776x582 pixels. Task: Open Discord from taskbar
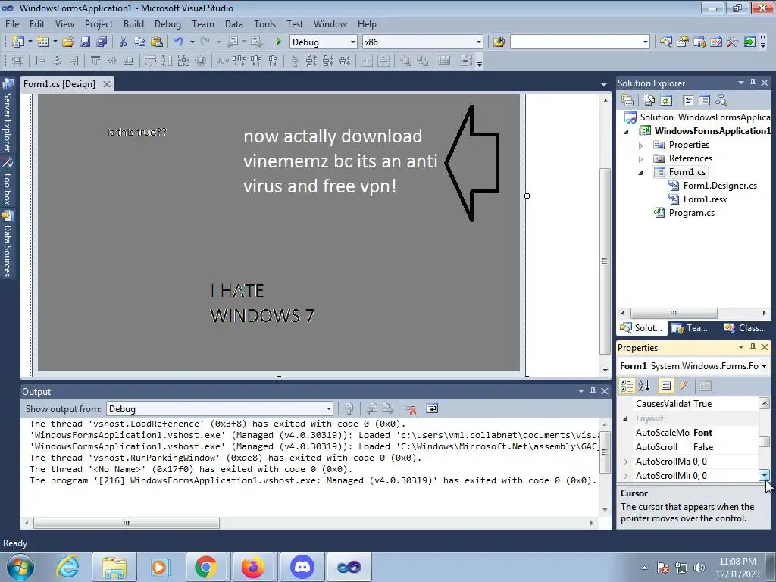click(x=303, y=567)
